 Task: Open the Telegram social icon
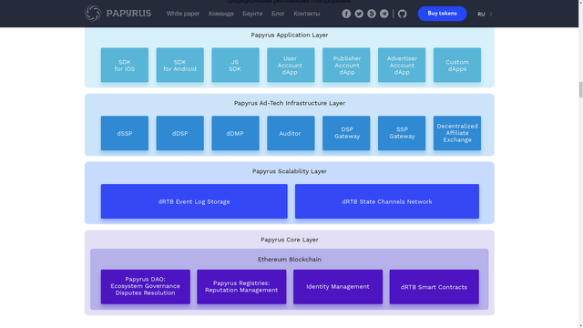pos(384,14)
